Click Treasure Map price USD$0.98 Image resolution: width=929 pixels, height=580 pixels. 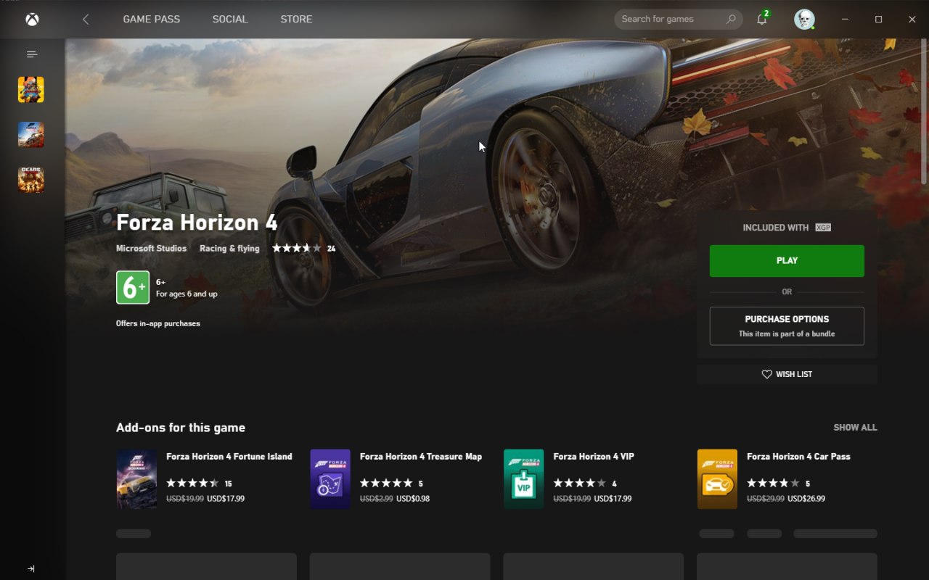point(413,499)
